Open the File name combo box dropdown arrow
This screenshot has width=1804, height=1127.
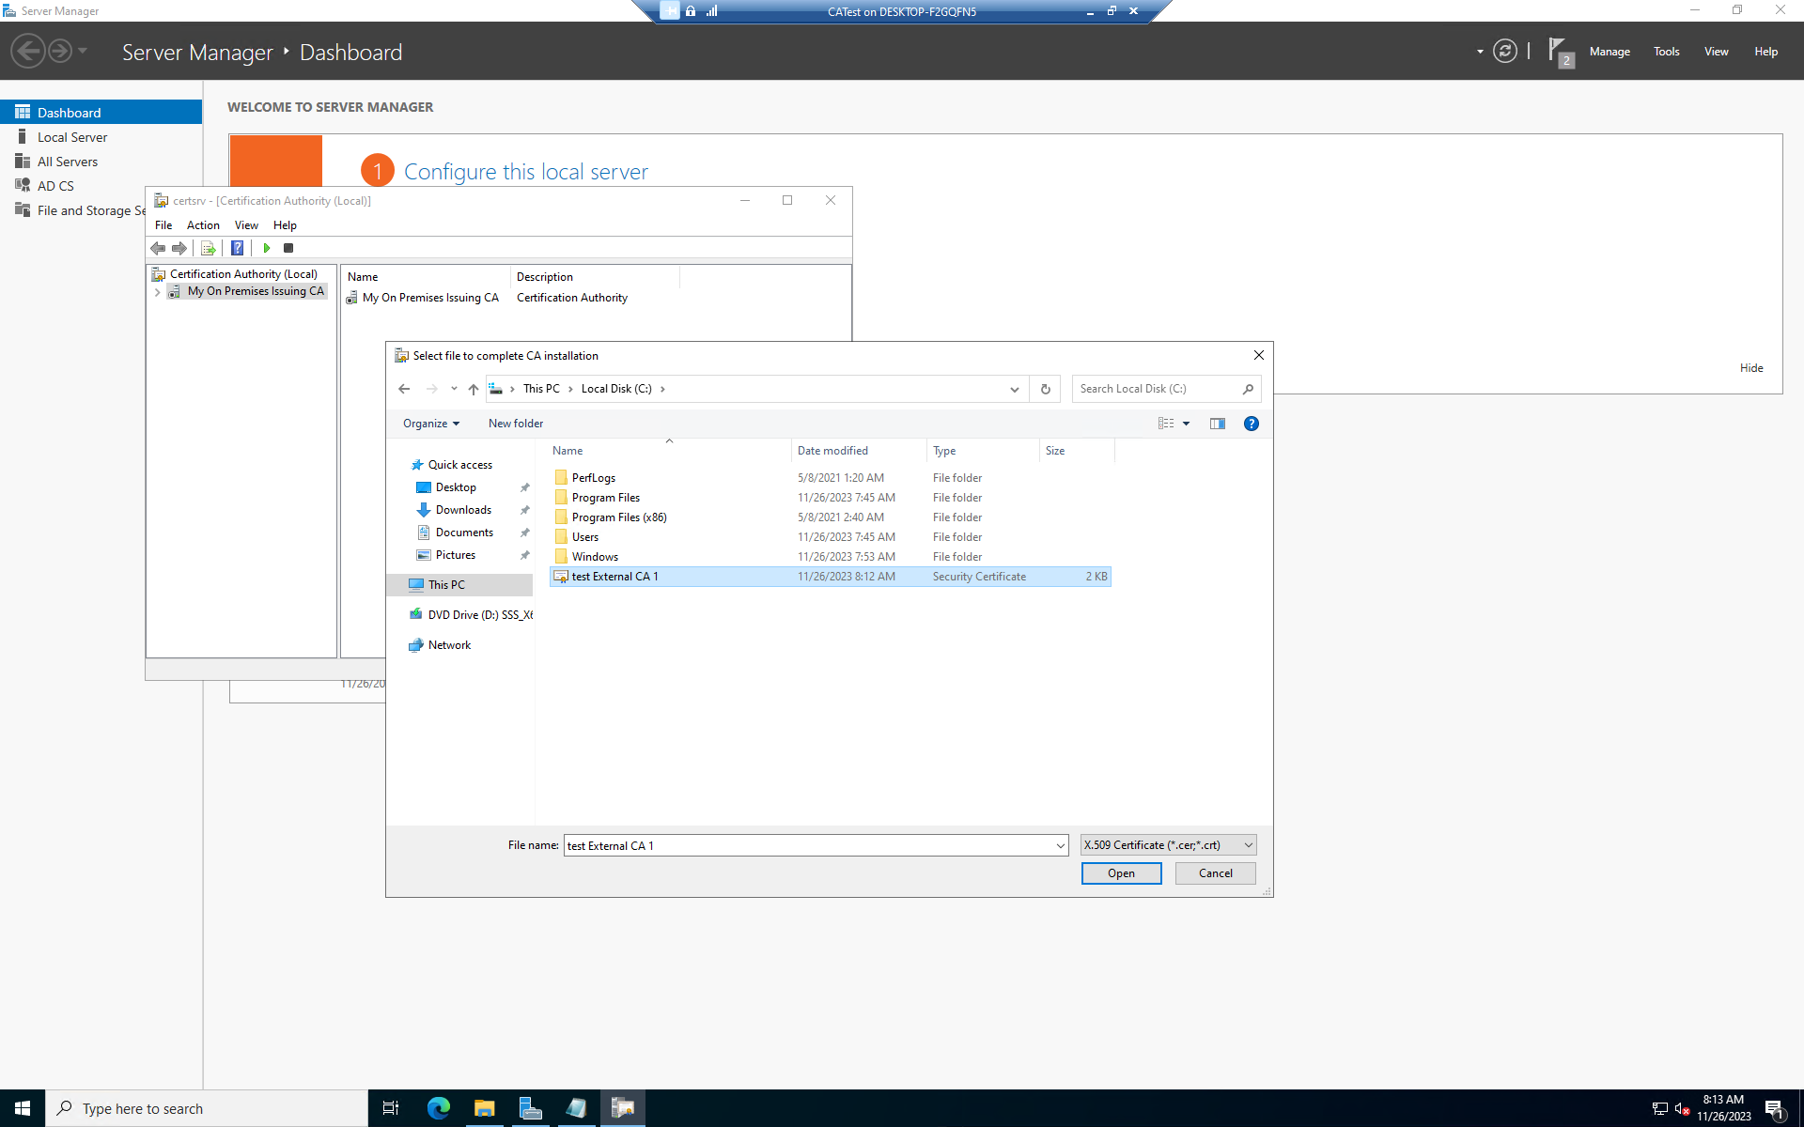1060,846
